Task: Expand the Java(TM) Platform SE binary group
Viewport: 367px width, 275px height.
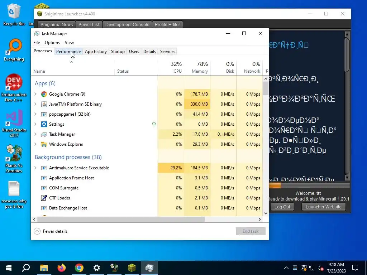Action: 35,104
